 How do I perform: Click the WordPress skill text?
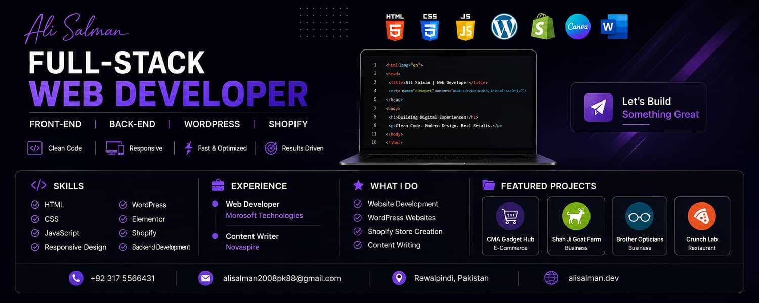149,205
